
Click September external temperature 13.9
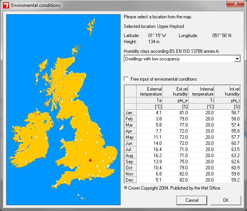pyautogui.click(x=149, y=162)
